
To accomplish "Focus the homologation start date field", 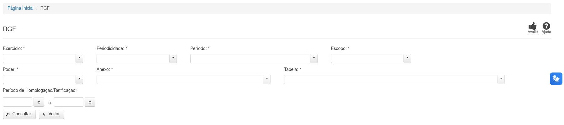I will click(x=18, y=102).
